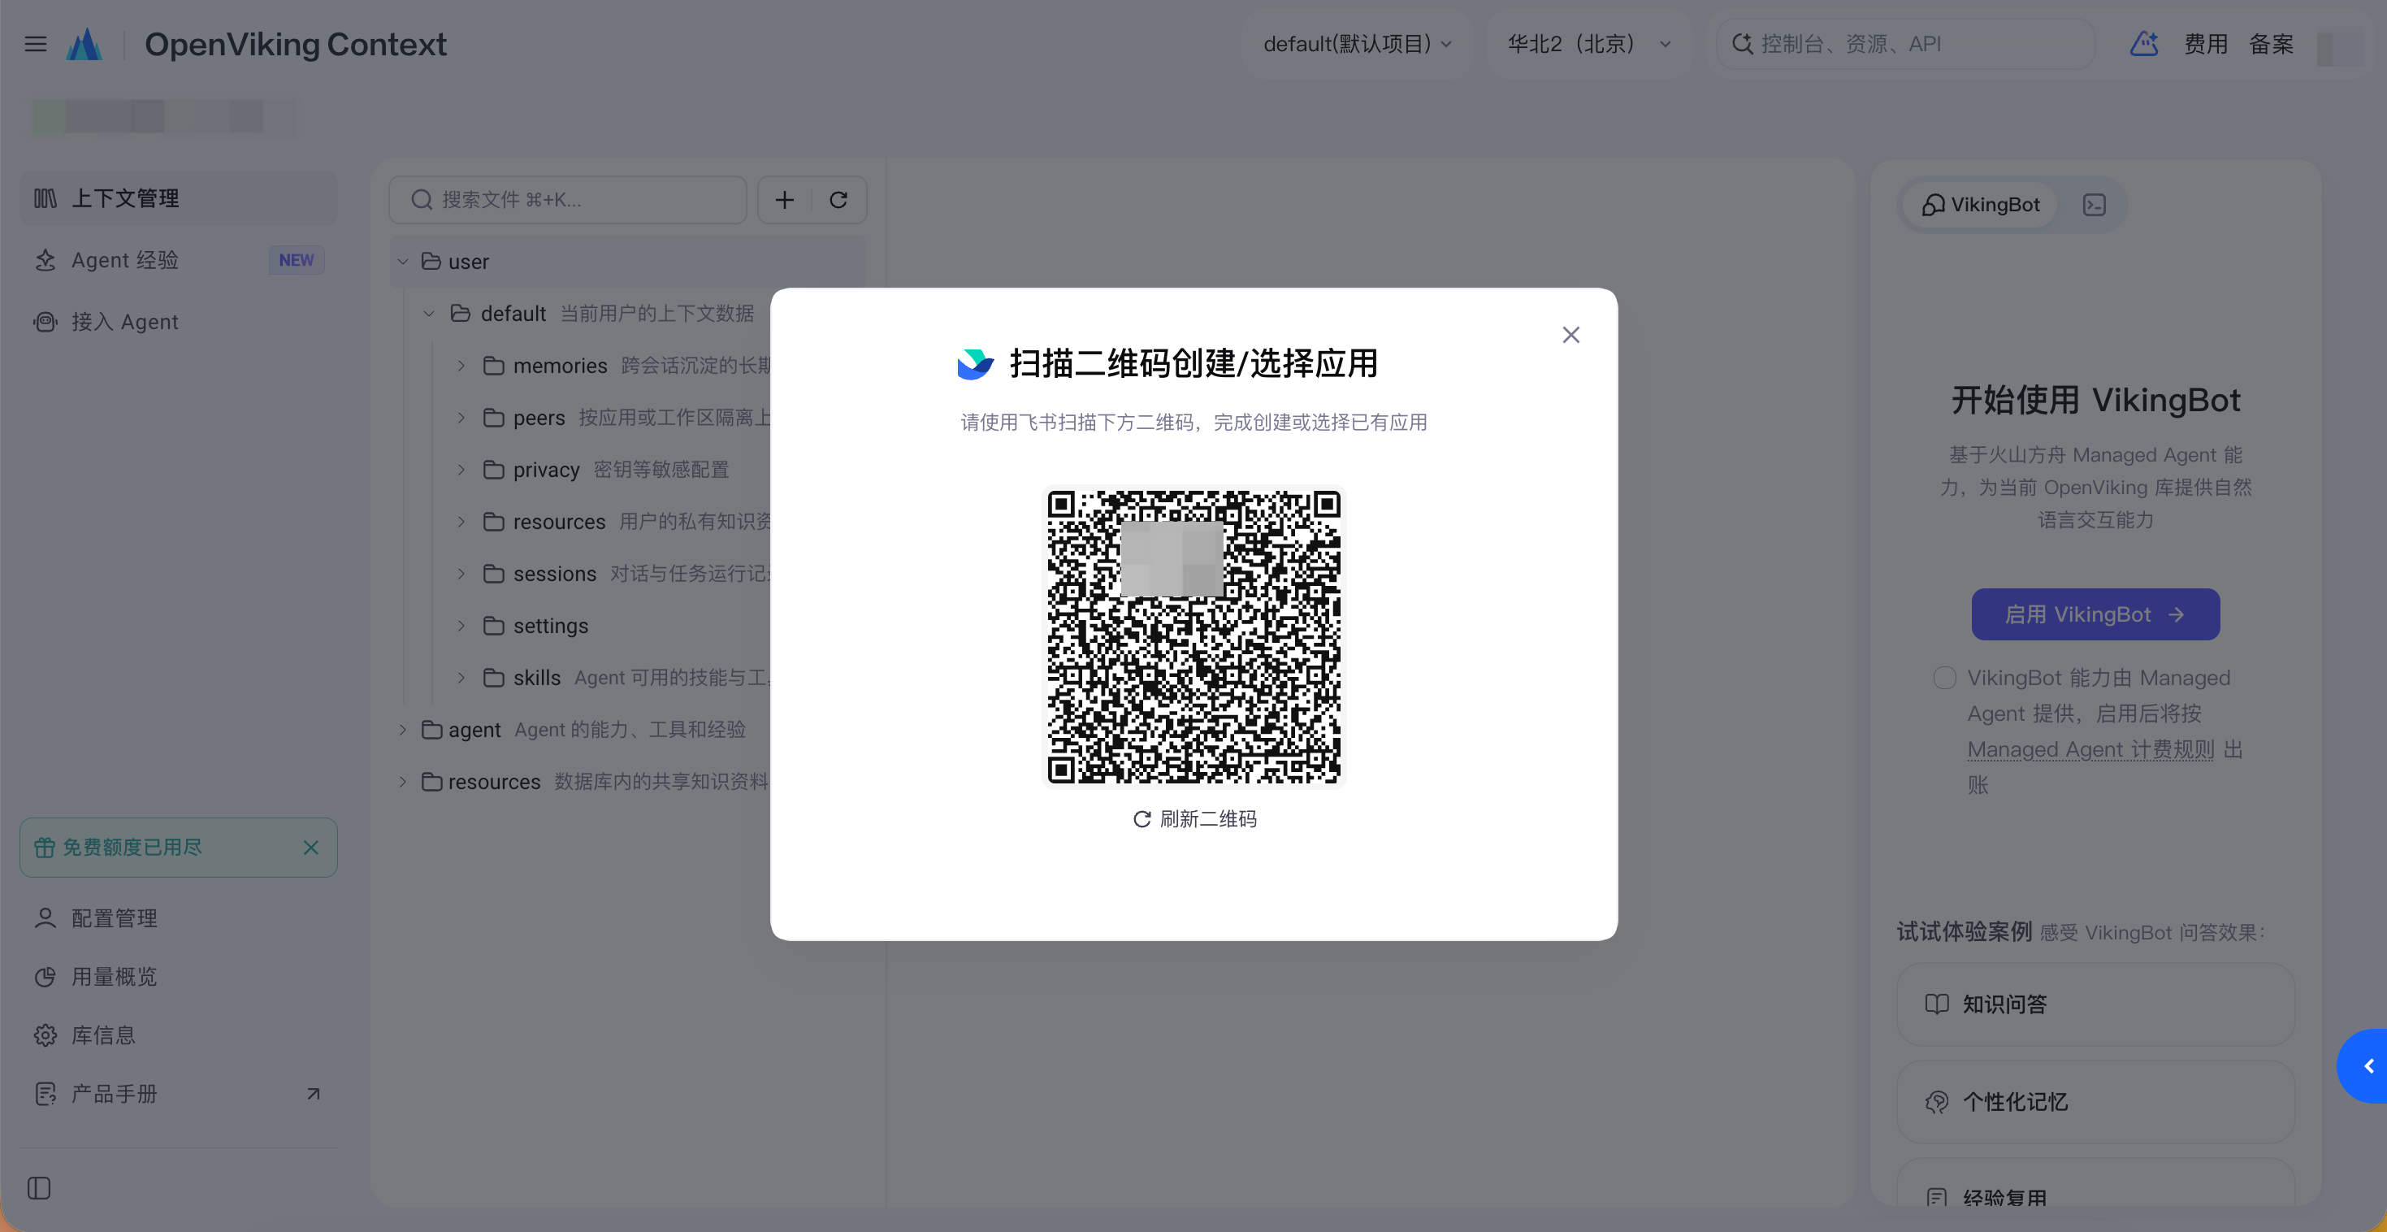
Task: Focus the 控制台、资源、API search field
Action: [x=1905, y=44]
